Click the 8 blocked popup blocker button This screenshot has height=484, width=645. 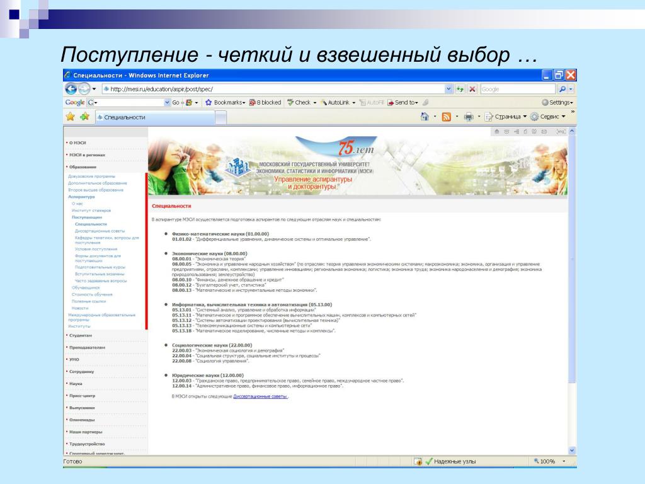(x=265, y=103)
